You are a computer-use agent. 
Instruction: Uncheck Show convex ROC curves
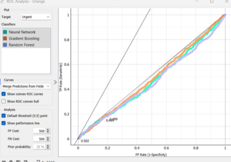tap(4, 94)
